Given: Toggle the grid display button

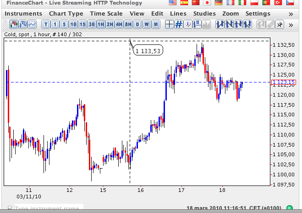Looking at the screenshot, I should coord(179,24).
